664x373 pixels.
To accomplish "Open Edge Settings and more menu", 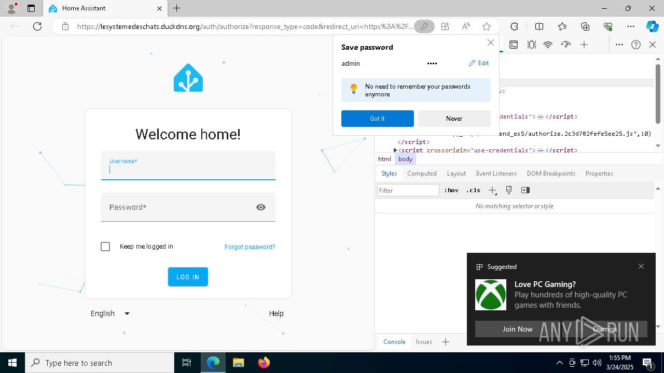I will 631,26.
